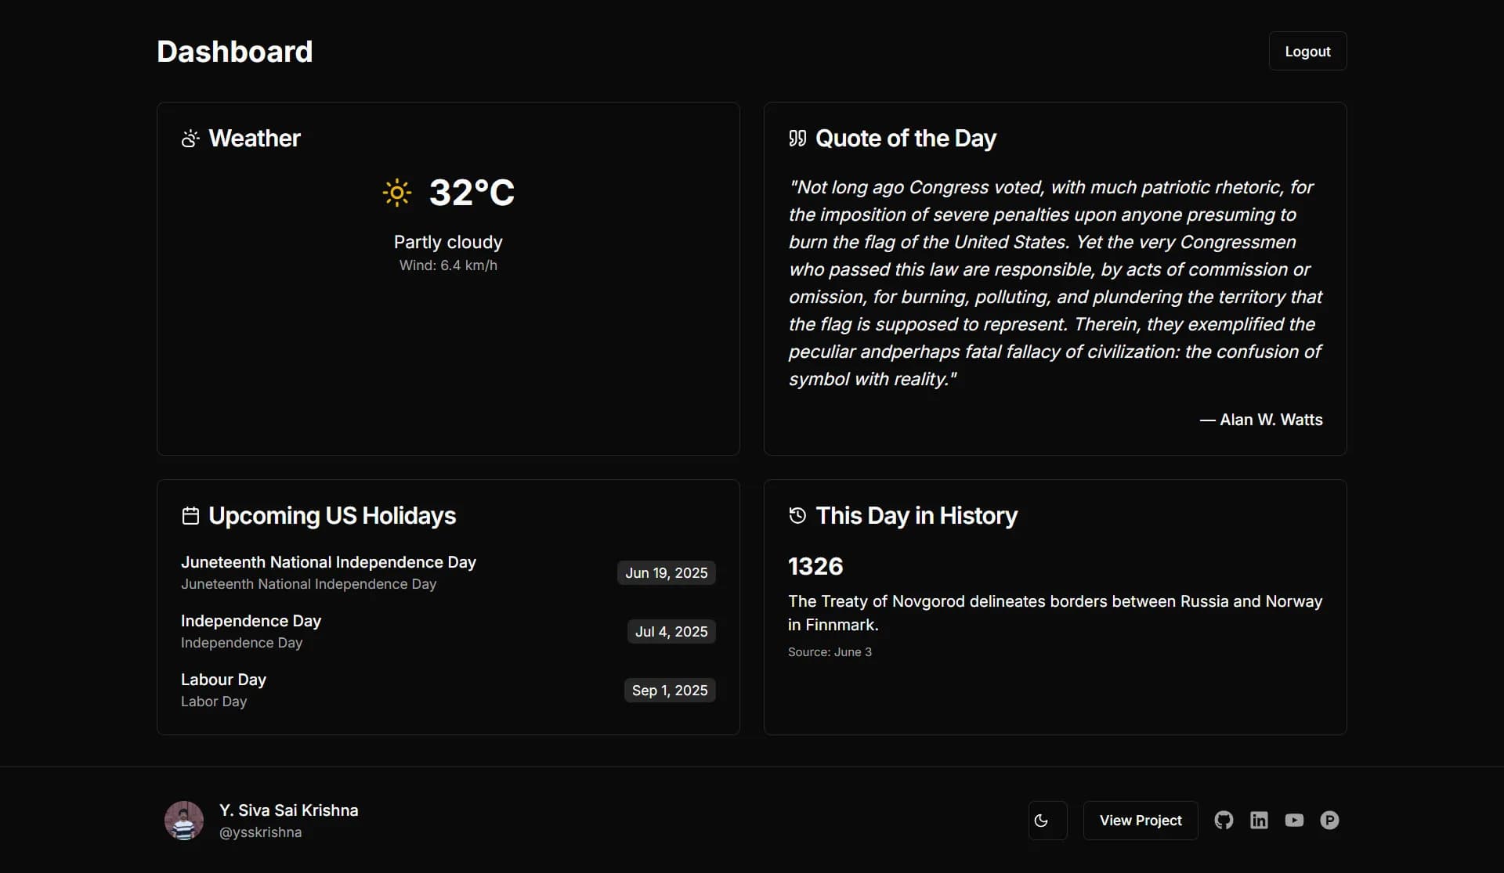Viewport: 1504px width, 873px height.
Task: Click the Peerlist P icon
Action: [1329, 820]
